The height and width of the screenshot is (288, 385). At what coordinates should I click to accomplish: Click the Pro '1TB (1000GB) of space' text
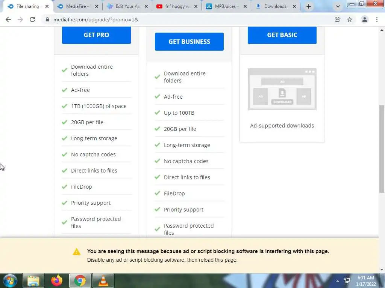click(x=99, y=106)
